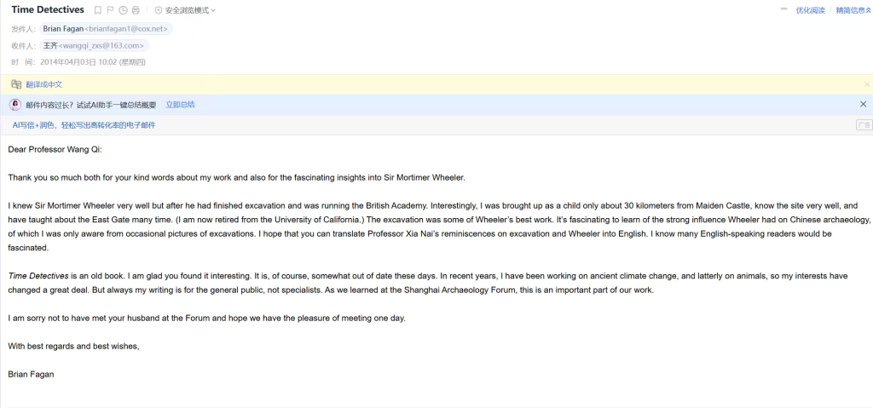Click the 广告 ad label
The height and width of the screenshot is (408, 873).
pos(863,124)
